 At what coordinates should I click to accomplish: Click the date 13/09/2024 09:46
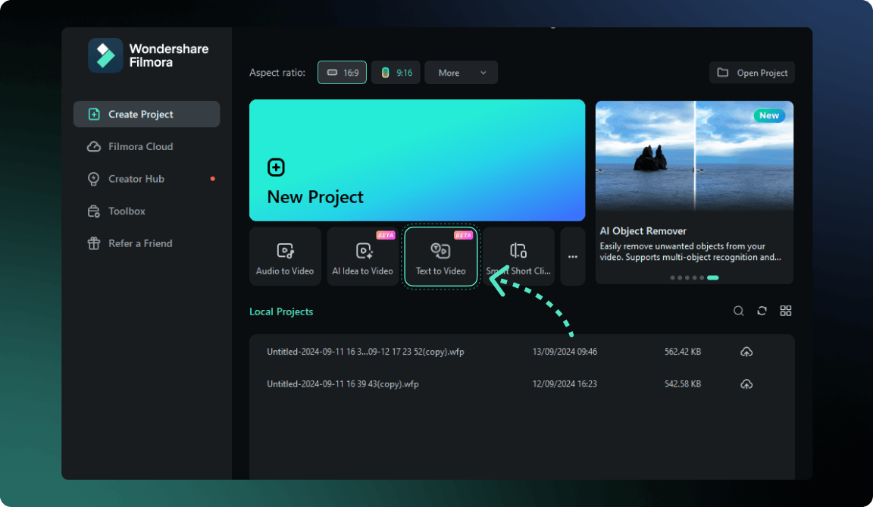[x=565, y=352]
